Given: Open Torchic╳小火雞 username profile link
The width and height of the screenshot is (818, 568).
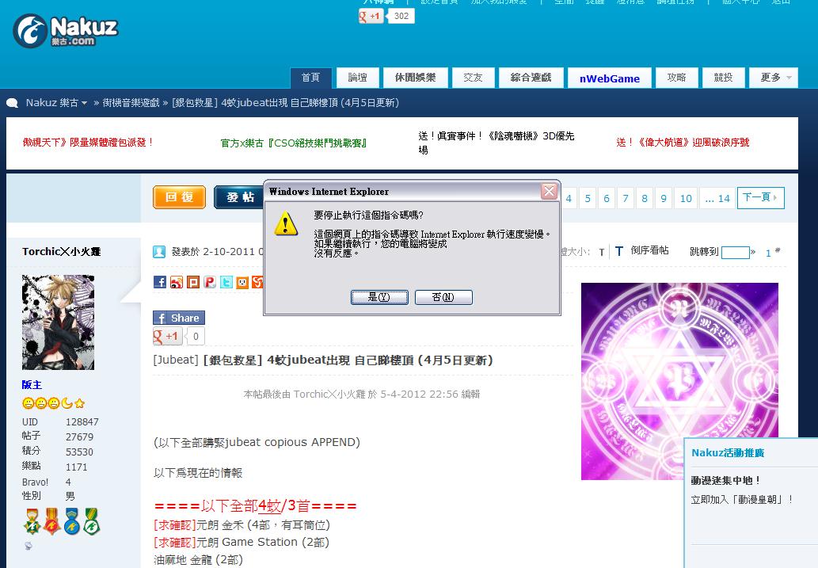Looking at the screenshot, I should 62,252.
